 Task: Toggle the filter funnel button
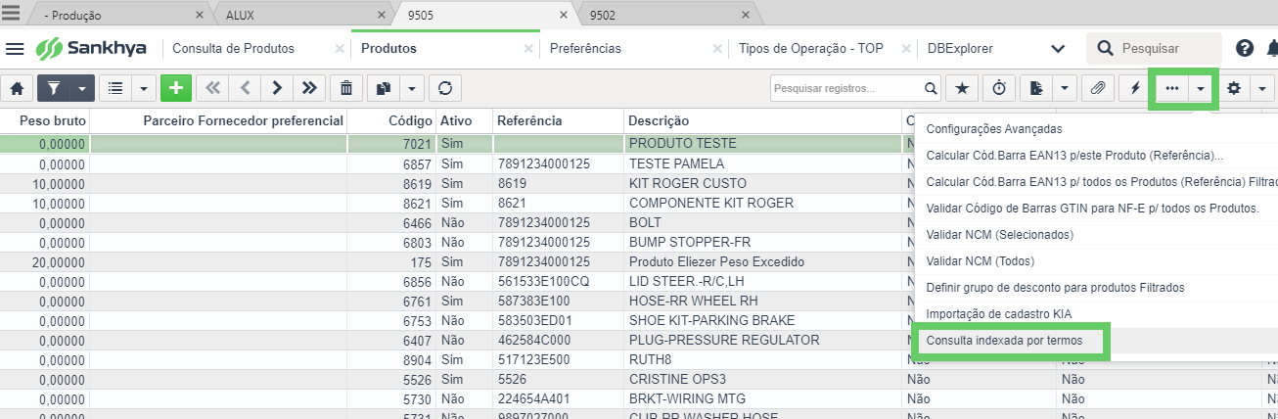[54, 88]
